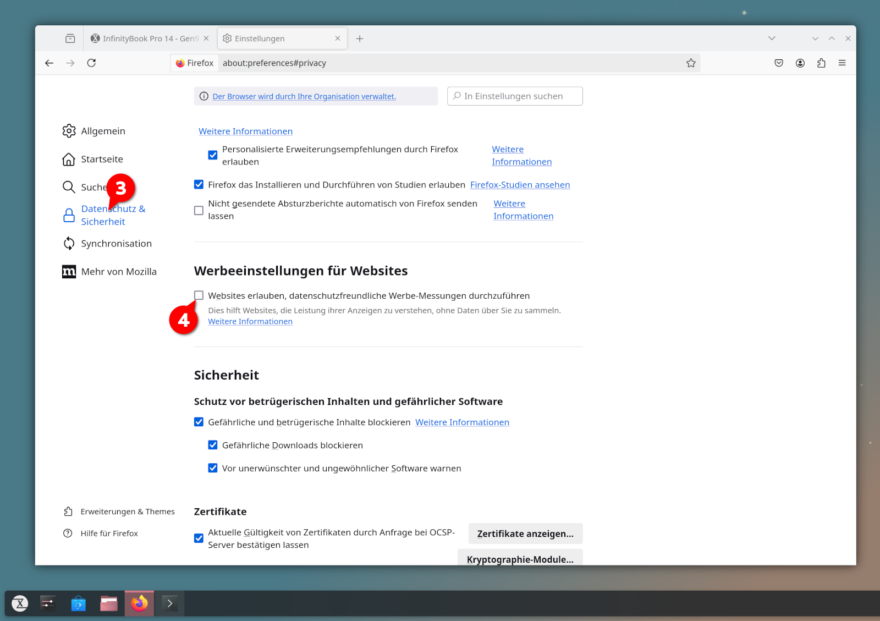The image size is (880, 621).
Task: Open Erweiterungen & Themes
Action: coord(119,512)
